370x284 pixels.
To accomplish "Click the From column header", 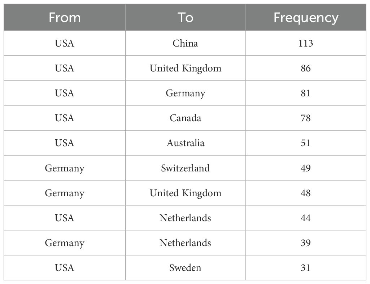I will [65, 18].
